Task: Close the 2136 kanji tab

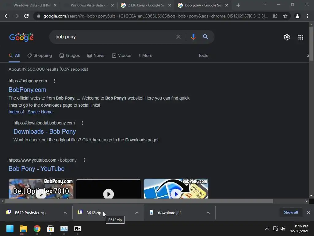Action: [169, 6]
